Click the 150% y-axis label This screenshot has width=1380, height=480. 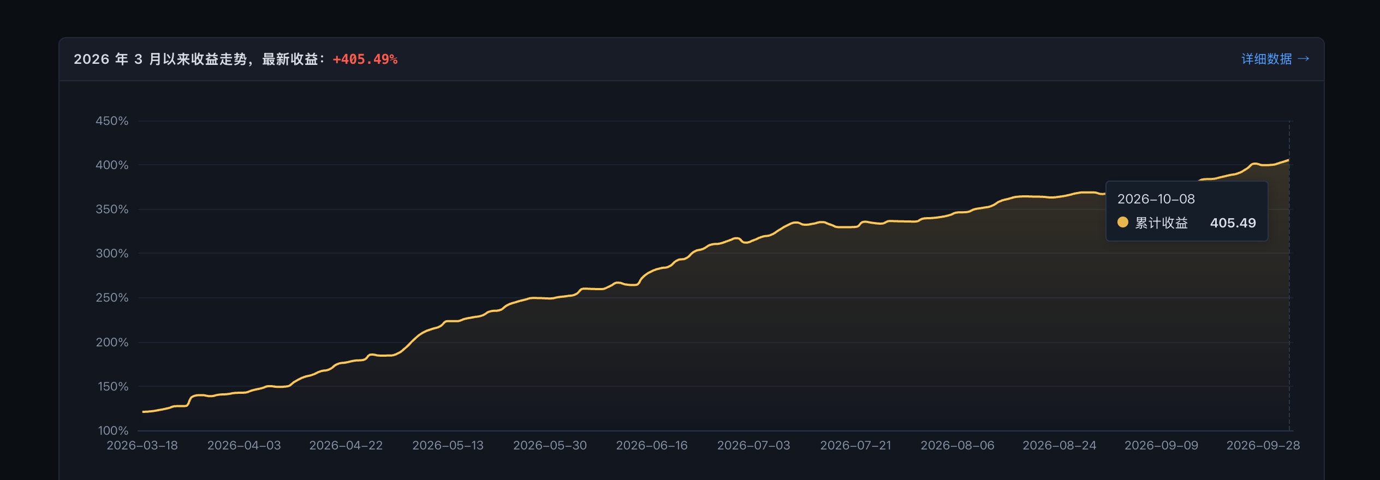click(x=113, y=387)
